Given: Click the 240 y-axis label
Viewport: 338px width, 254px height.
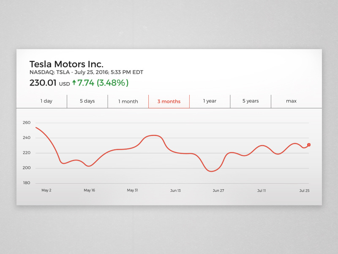Looking at the screenshot, I should 27,138.
